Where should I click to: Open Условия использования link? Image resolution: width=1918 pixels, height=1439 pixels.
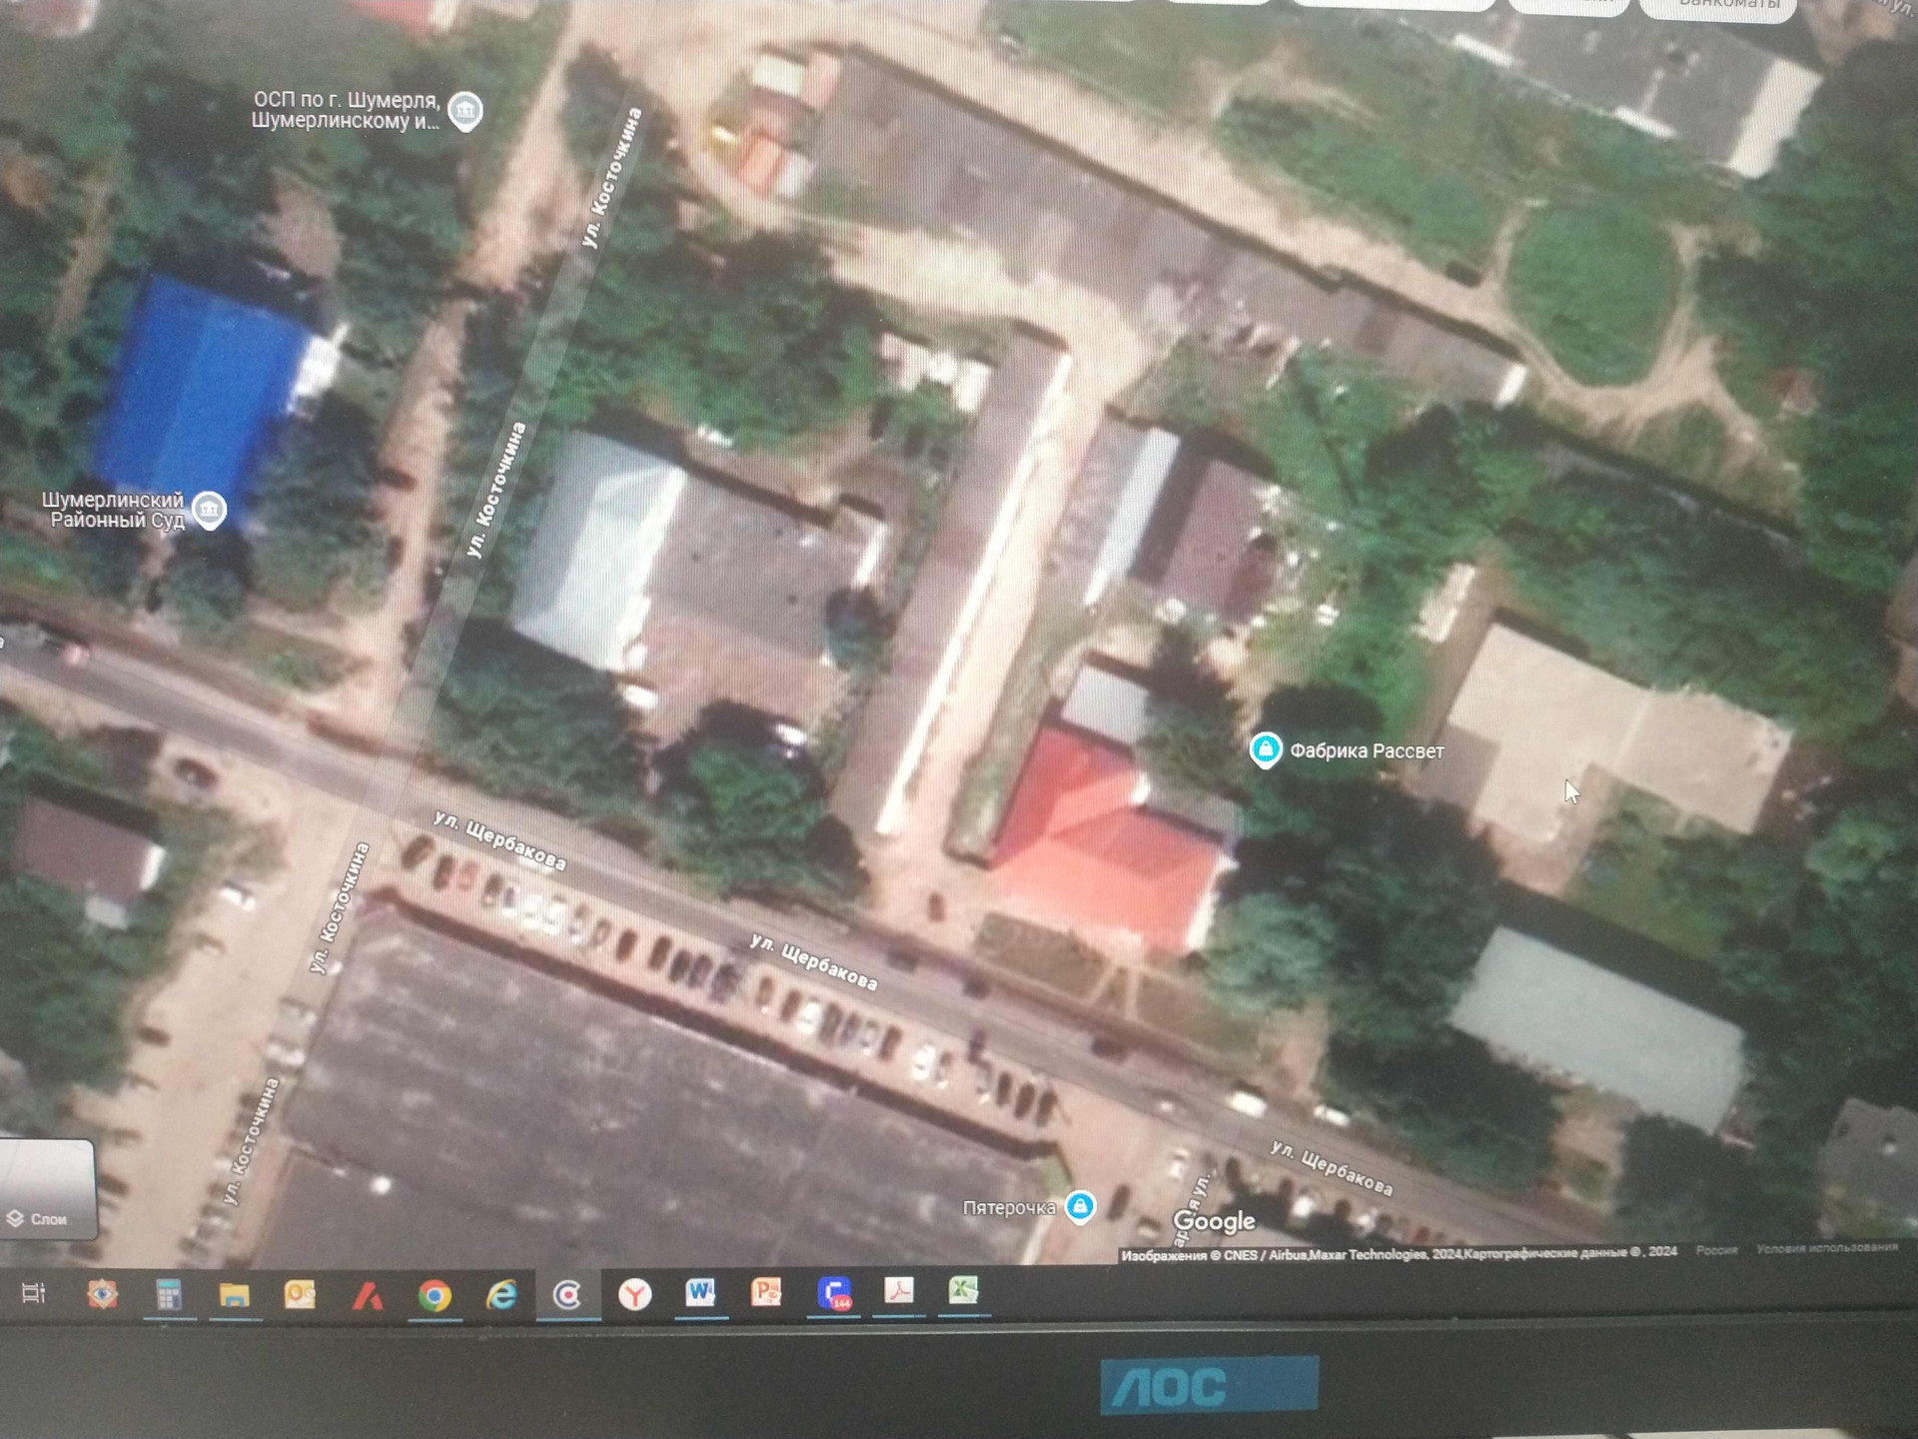(x=1826, y=1247)
